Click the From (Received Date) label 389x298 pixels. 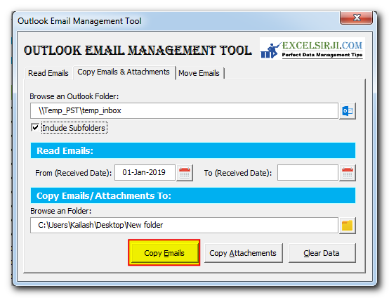[74, 173]
